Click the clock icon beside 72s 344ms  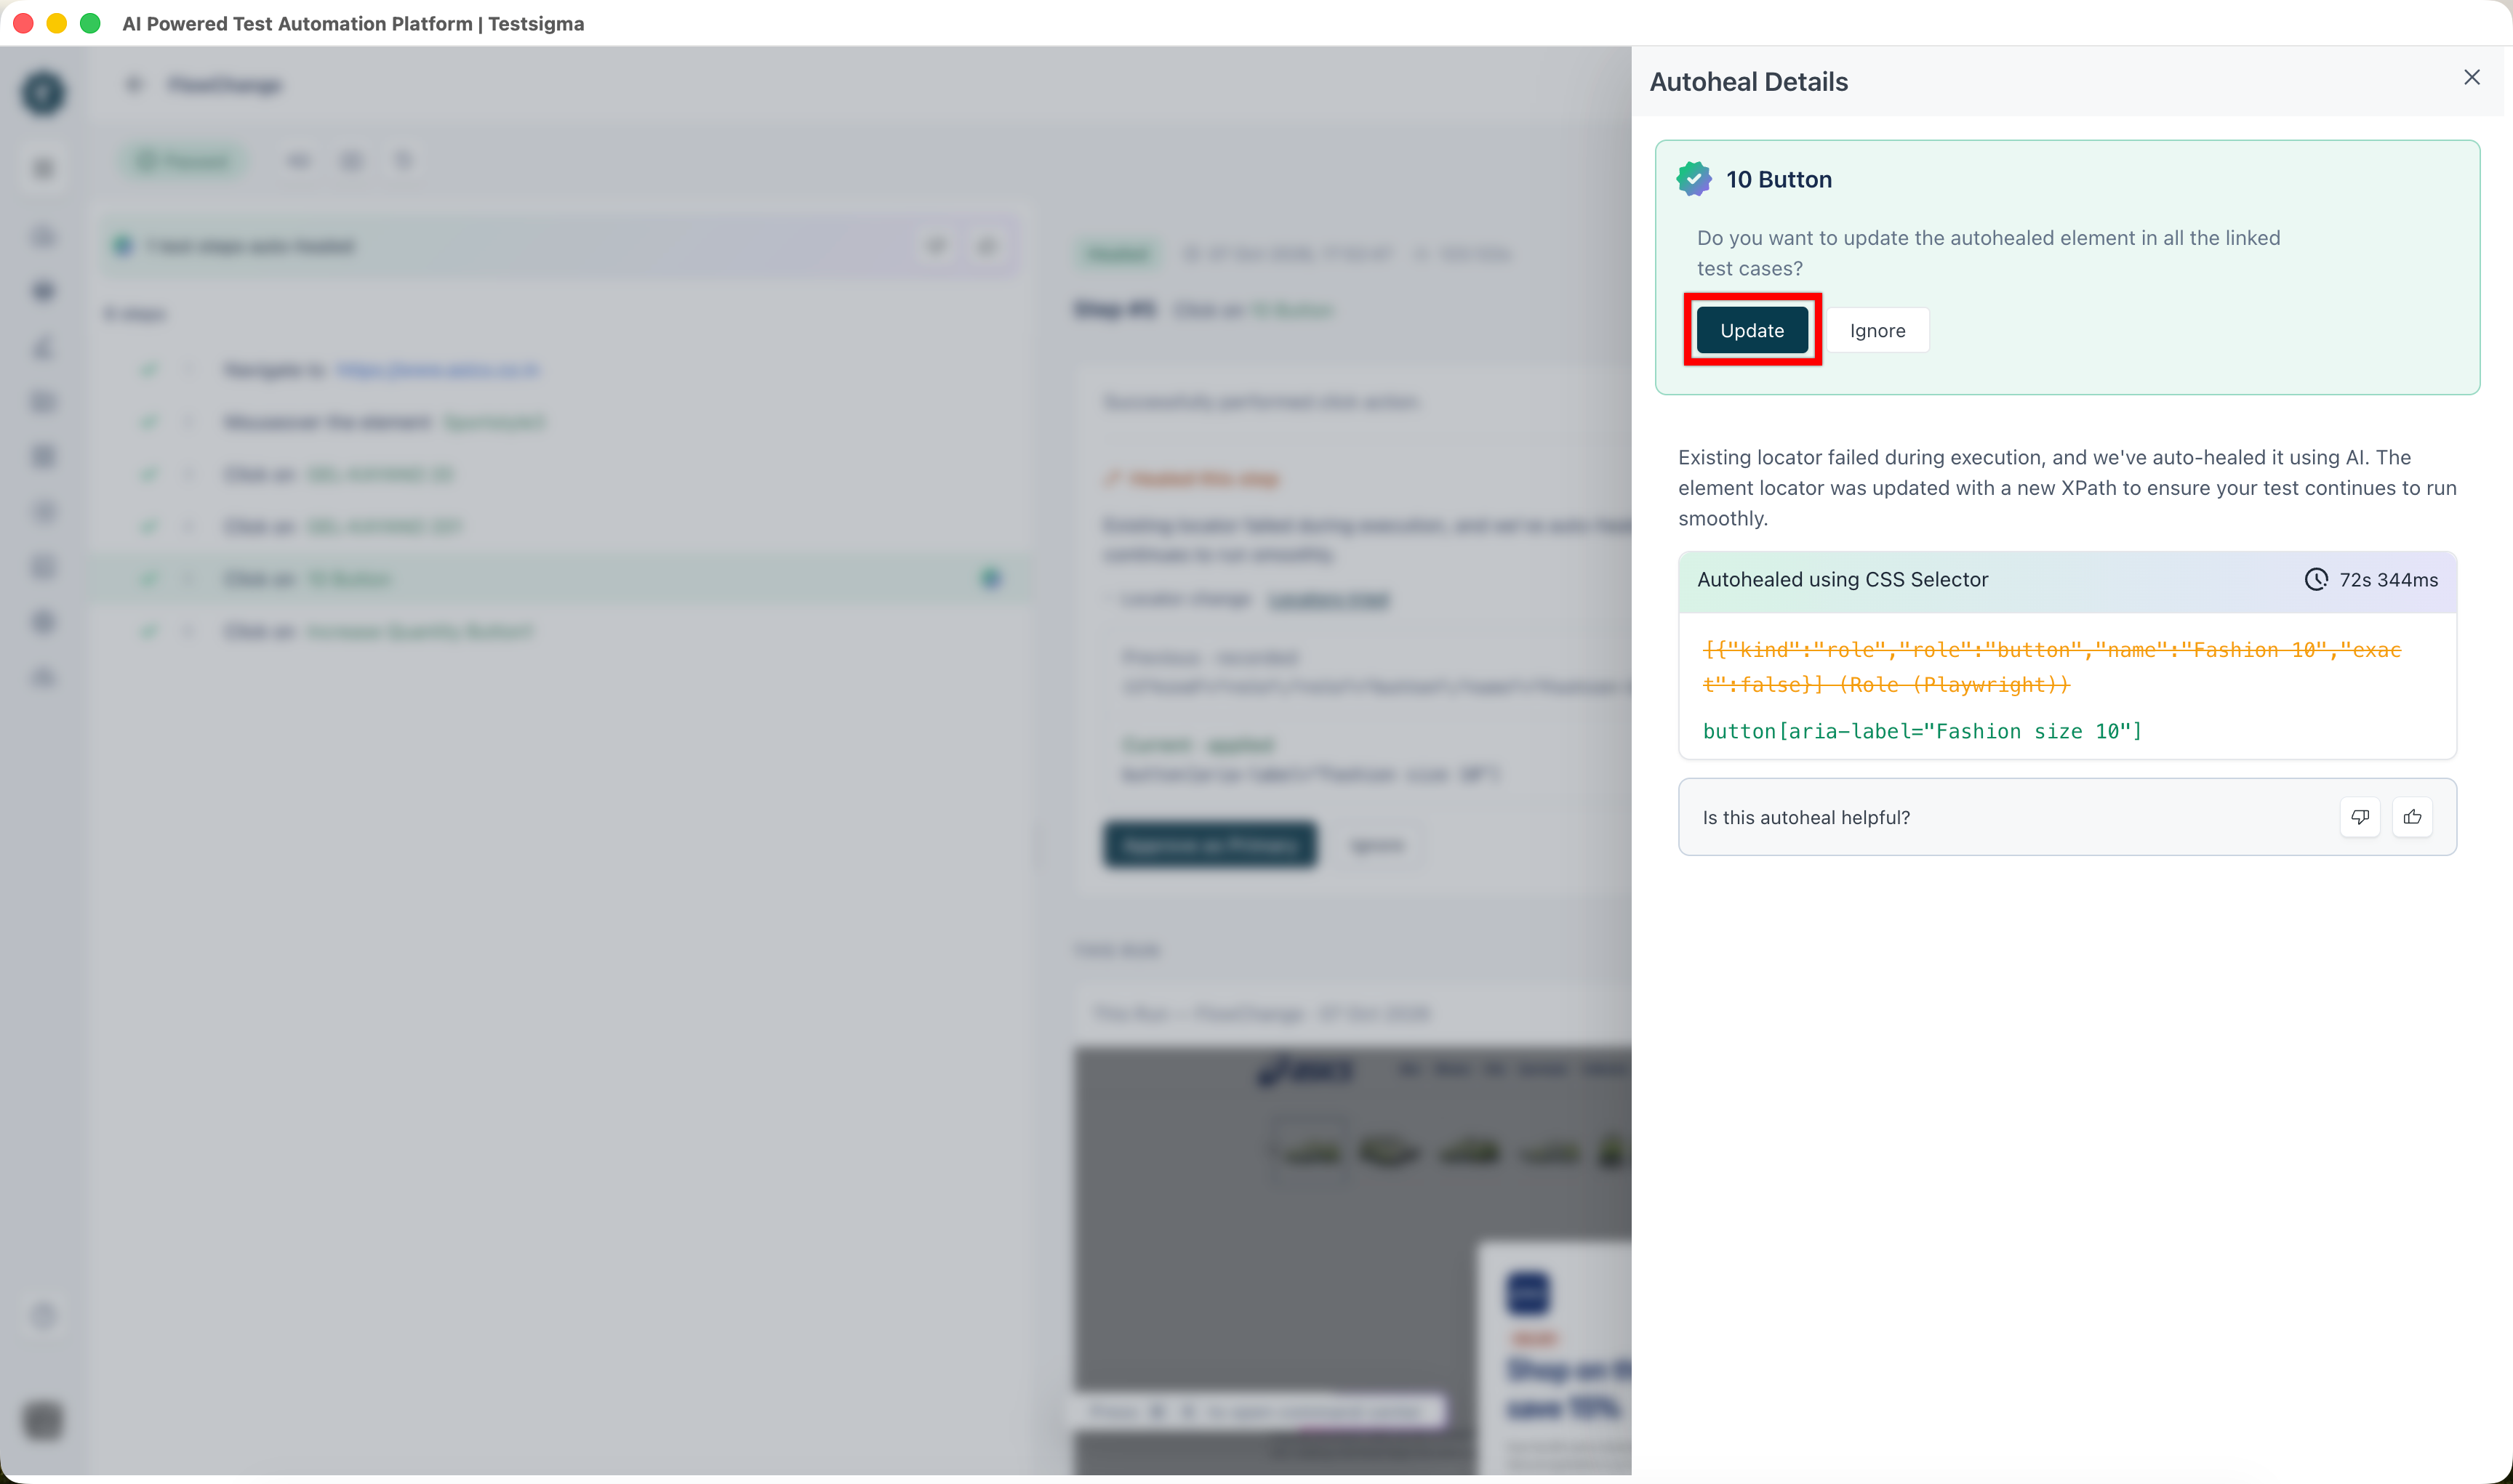tap(2316, 579)
